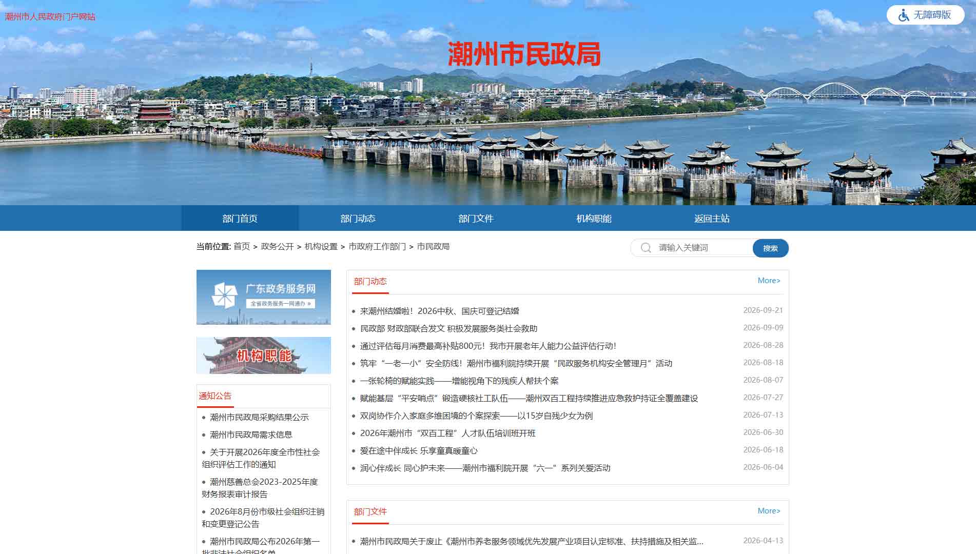This screenshot has height=554, width=976.
Task: Click 市政府工作部门 in the breadcrumb
Action: (x=377, y=247)
